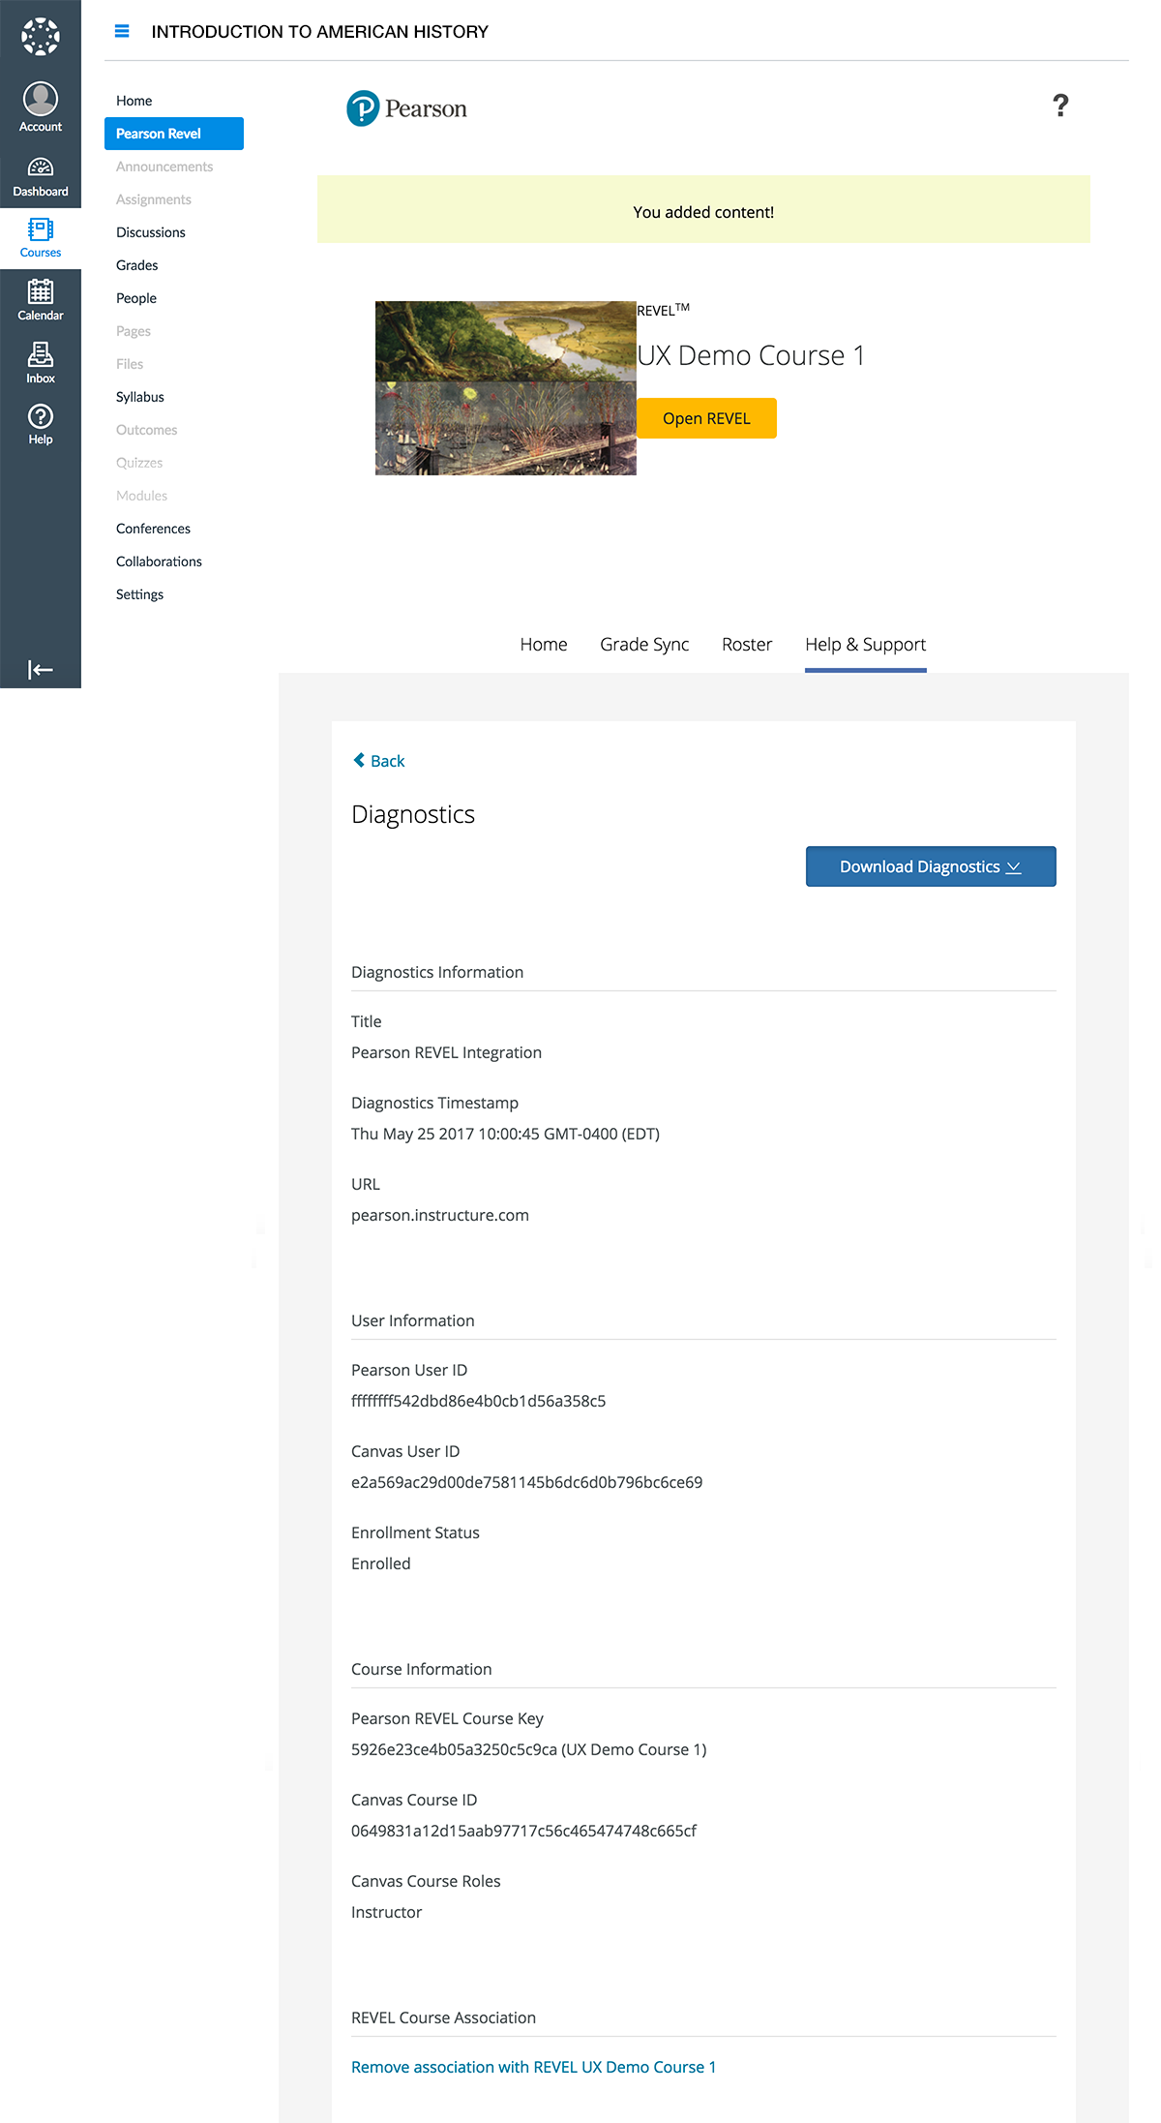Open Settings in course menu
This screenshot has height=2123, width=1161.
[x=140, y=594]
